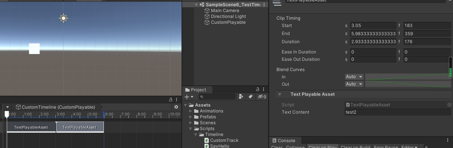This screenshot has width=453, height=148.
Task: Open the Project window three-dot menu
Action: click(x=263, y=90)
